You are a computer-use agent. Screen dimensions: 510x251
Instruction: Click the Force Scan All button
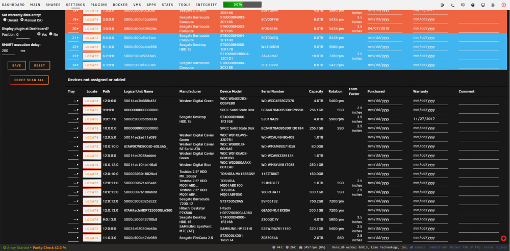click(29, 80)
